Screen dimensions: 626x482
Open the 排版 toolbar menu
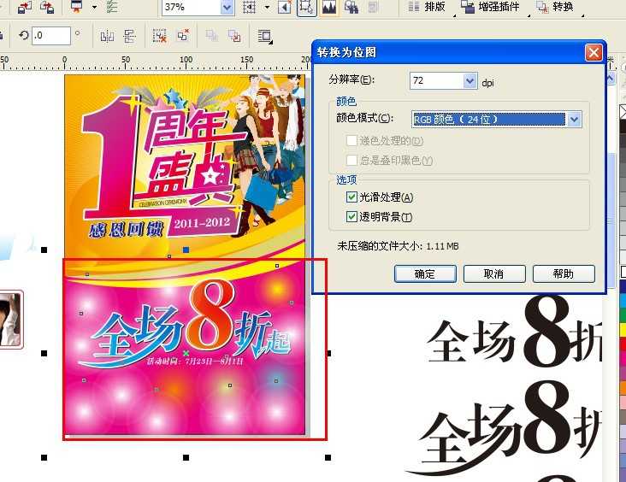[427, 6]
